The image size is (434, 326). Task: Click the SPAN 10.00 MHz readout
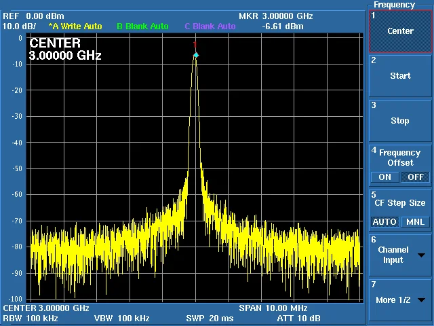click(x=273, y=308)
